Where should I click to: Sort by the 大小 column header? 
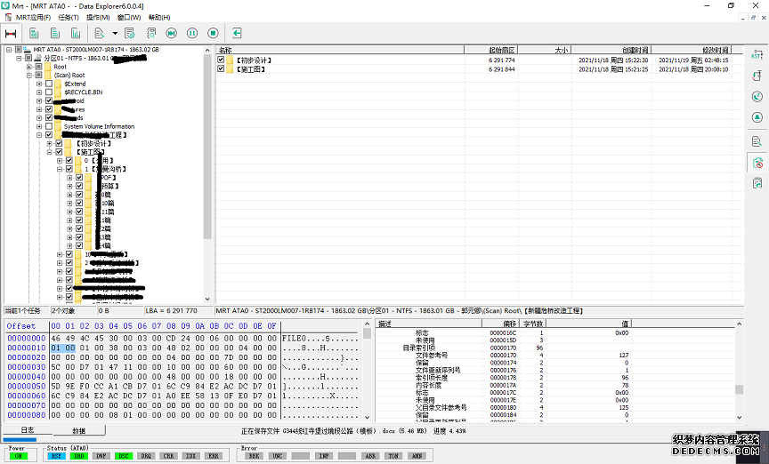point(545,50)
